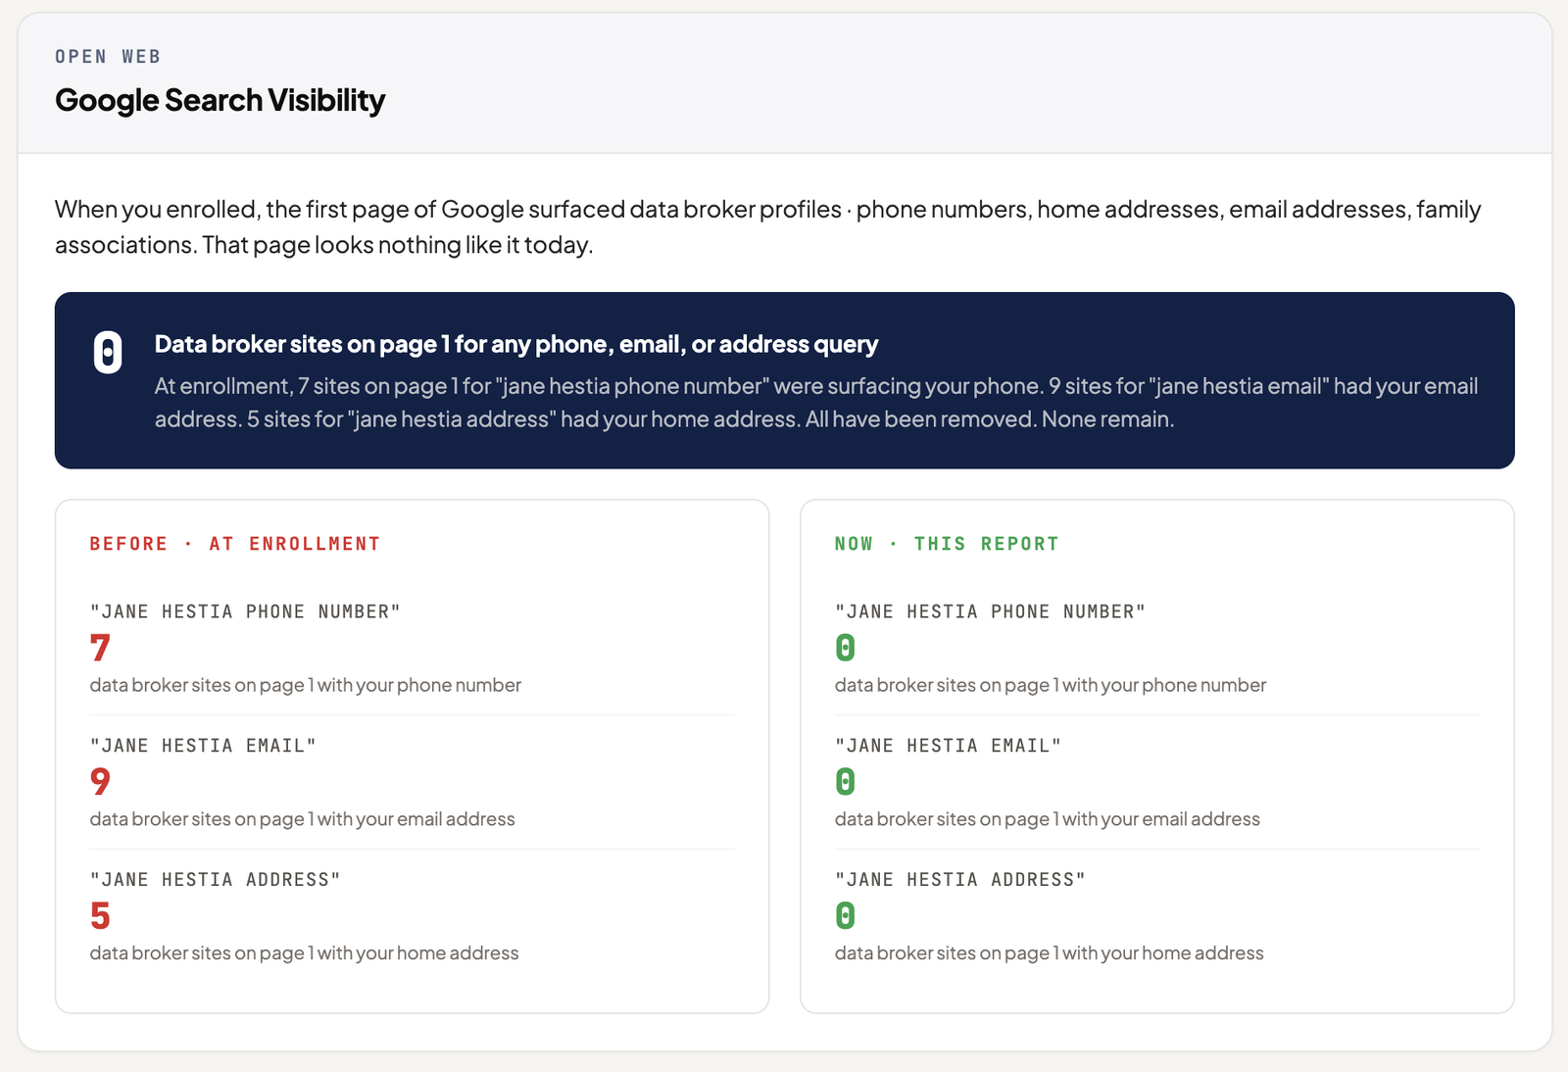Click Now card home address description
Screen dimensions: 1568x1072
tap(1050, 953)
